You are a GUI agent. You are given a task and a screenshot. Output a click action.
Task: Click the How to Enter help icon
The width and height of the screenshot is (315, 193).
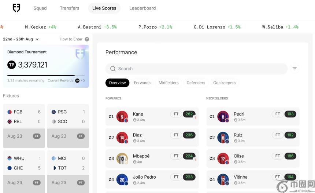(x=87, y=39)
